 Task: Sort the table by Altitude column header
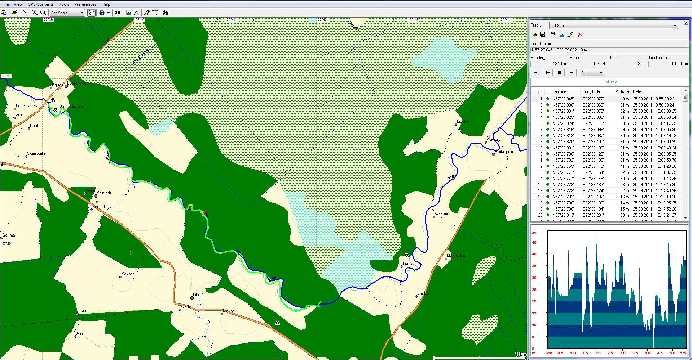click(622, 91)
